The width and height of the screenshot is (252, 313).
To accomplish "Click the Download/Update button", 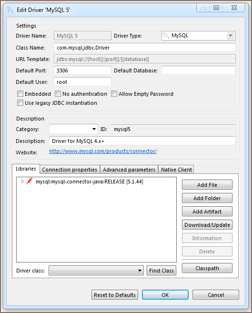I will tap(207, 225).
